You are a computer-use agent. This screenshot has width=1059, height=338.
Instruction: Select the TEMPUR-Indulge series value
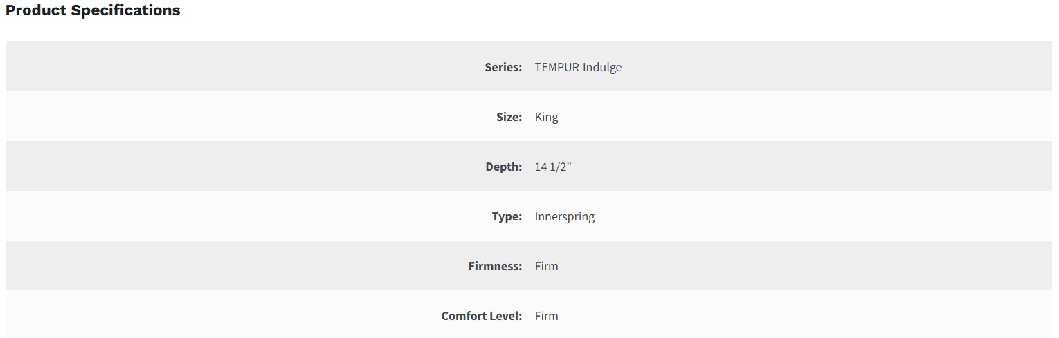(x=578, y=67)
